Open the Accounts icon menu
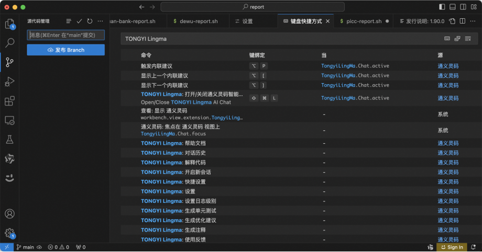Viewport: 482px width, 252px height. (x=9, y=214)
